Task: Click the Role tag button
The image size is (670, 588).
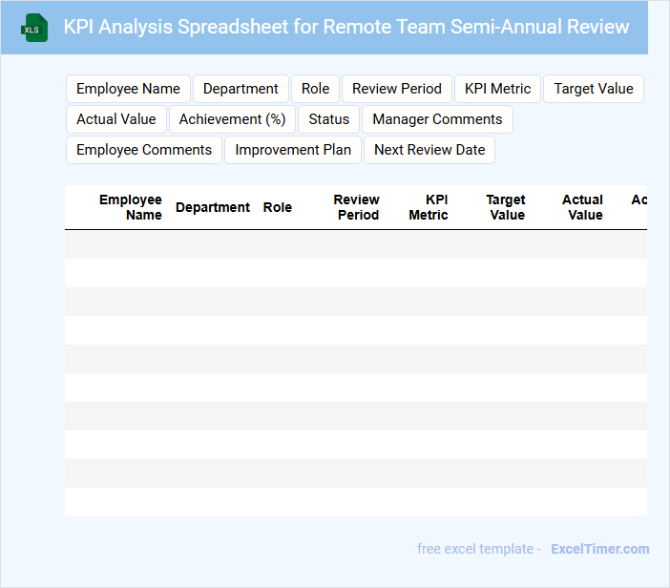Action: (x=315, y=89)
